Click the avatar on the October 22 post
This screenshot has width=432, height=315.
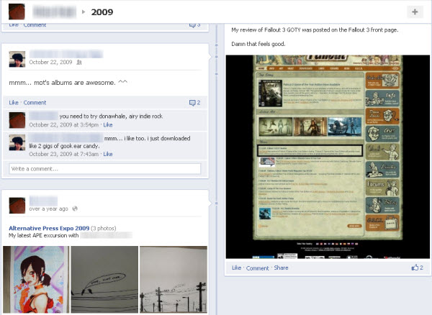pos(17,58)
